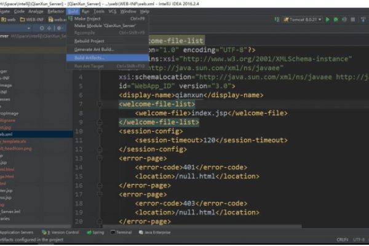Select Build Artifacts... from Build menu
Image resolution: width=369 pixels, height=246 pixels.
coord(89,57)
